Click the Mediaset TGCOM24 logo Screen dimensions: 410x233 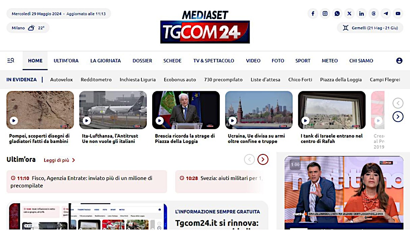(205, 27)
